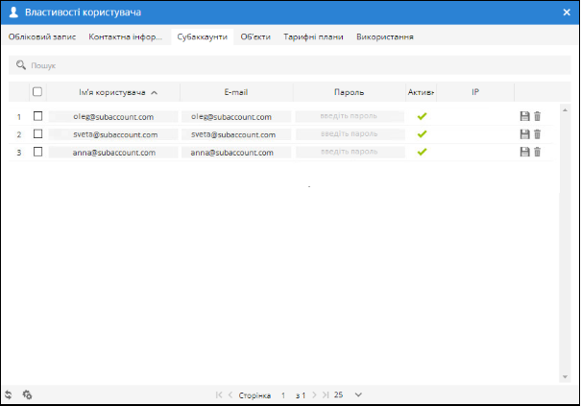
Task: Save the anna@subaccount.com row
Action: click(x=524, y=152)
